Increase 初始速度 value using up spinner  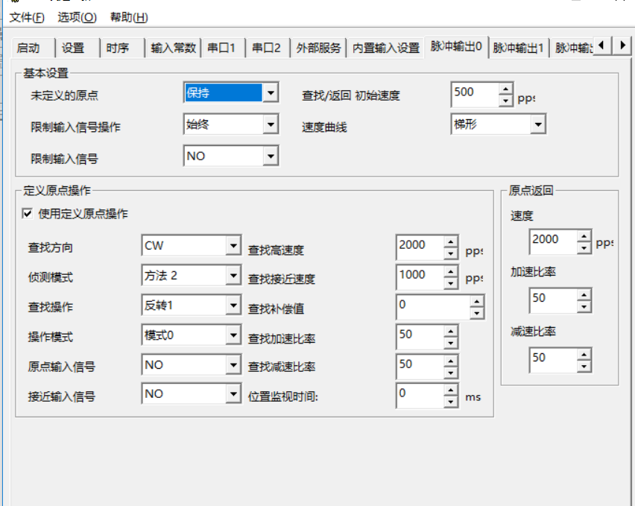pyautogui.click(x=506, y=89)
